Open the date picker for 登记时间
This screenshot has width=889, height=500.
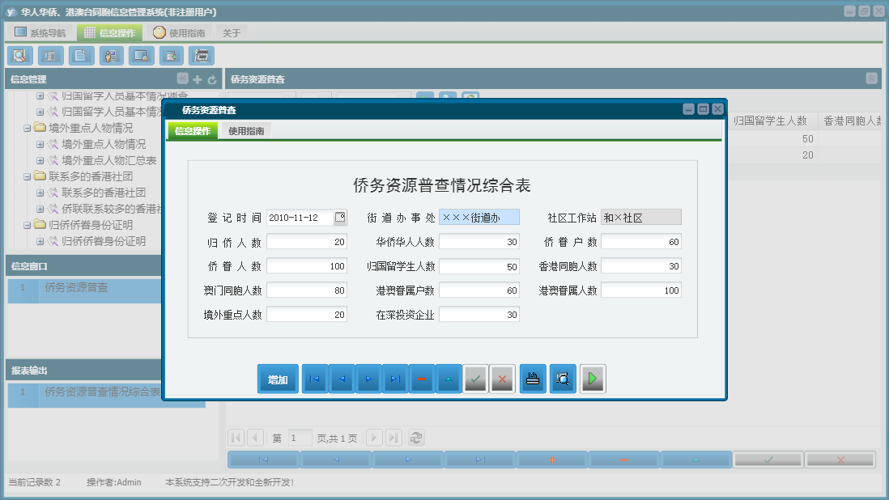click(340, 217)
